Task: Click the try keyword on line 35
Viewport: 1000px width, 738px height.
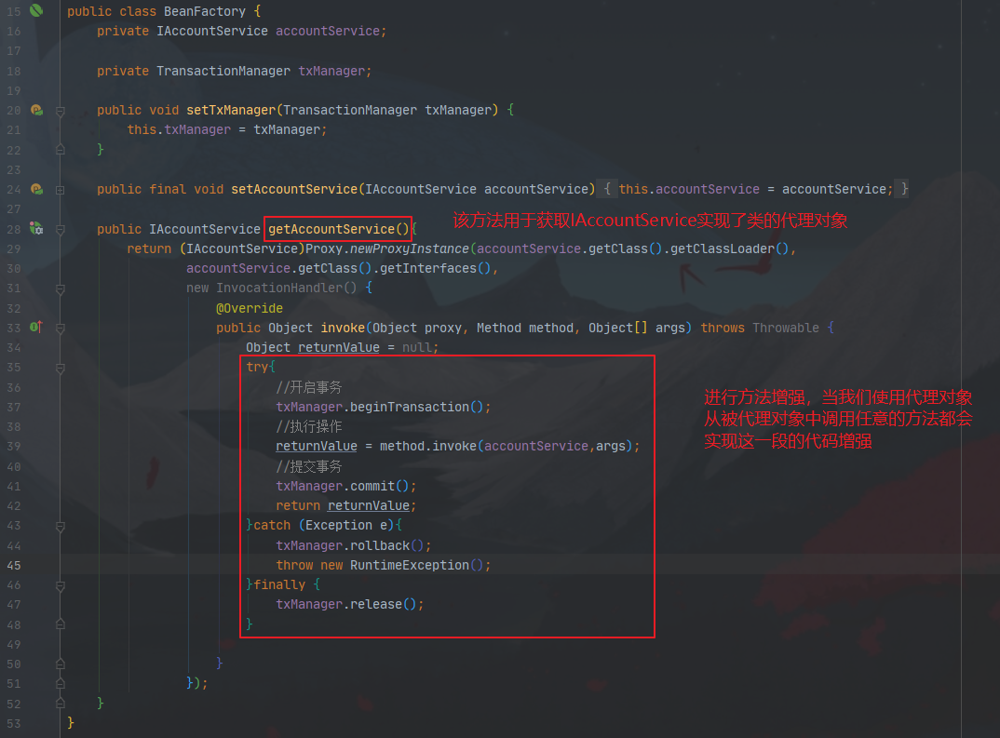Action: (257, 367)
